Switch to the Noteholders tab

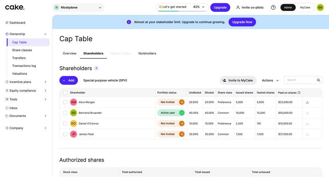coord(147,53)
